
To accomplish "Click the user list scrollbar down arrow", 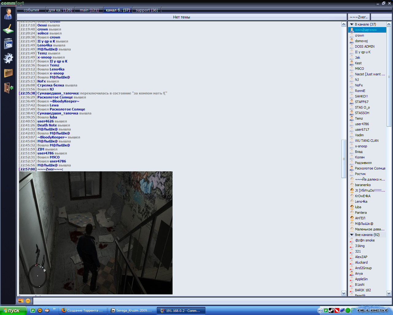I will click(389, 293).
